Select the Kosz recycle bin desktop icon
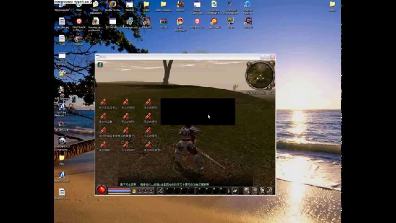The height and width of the screenshot is (223, 396). pyautogui.click(x=79, y=7)
